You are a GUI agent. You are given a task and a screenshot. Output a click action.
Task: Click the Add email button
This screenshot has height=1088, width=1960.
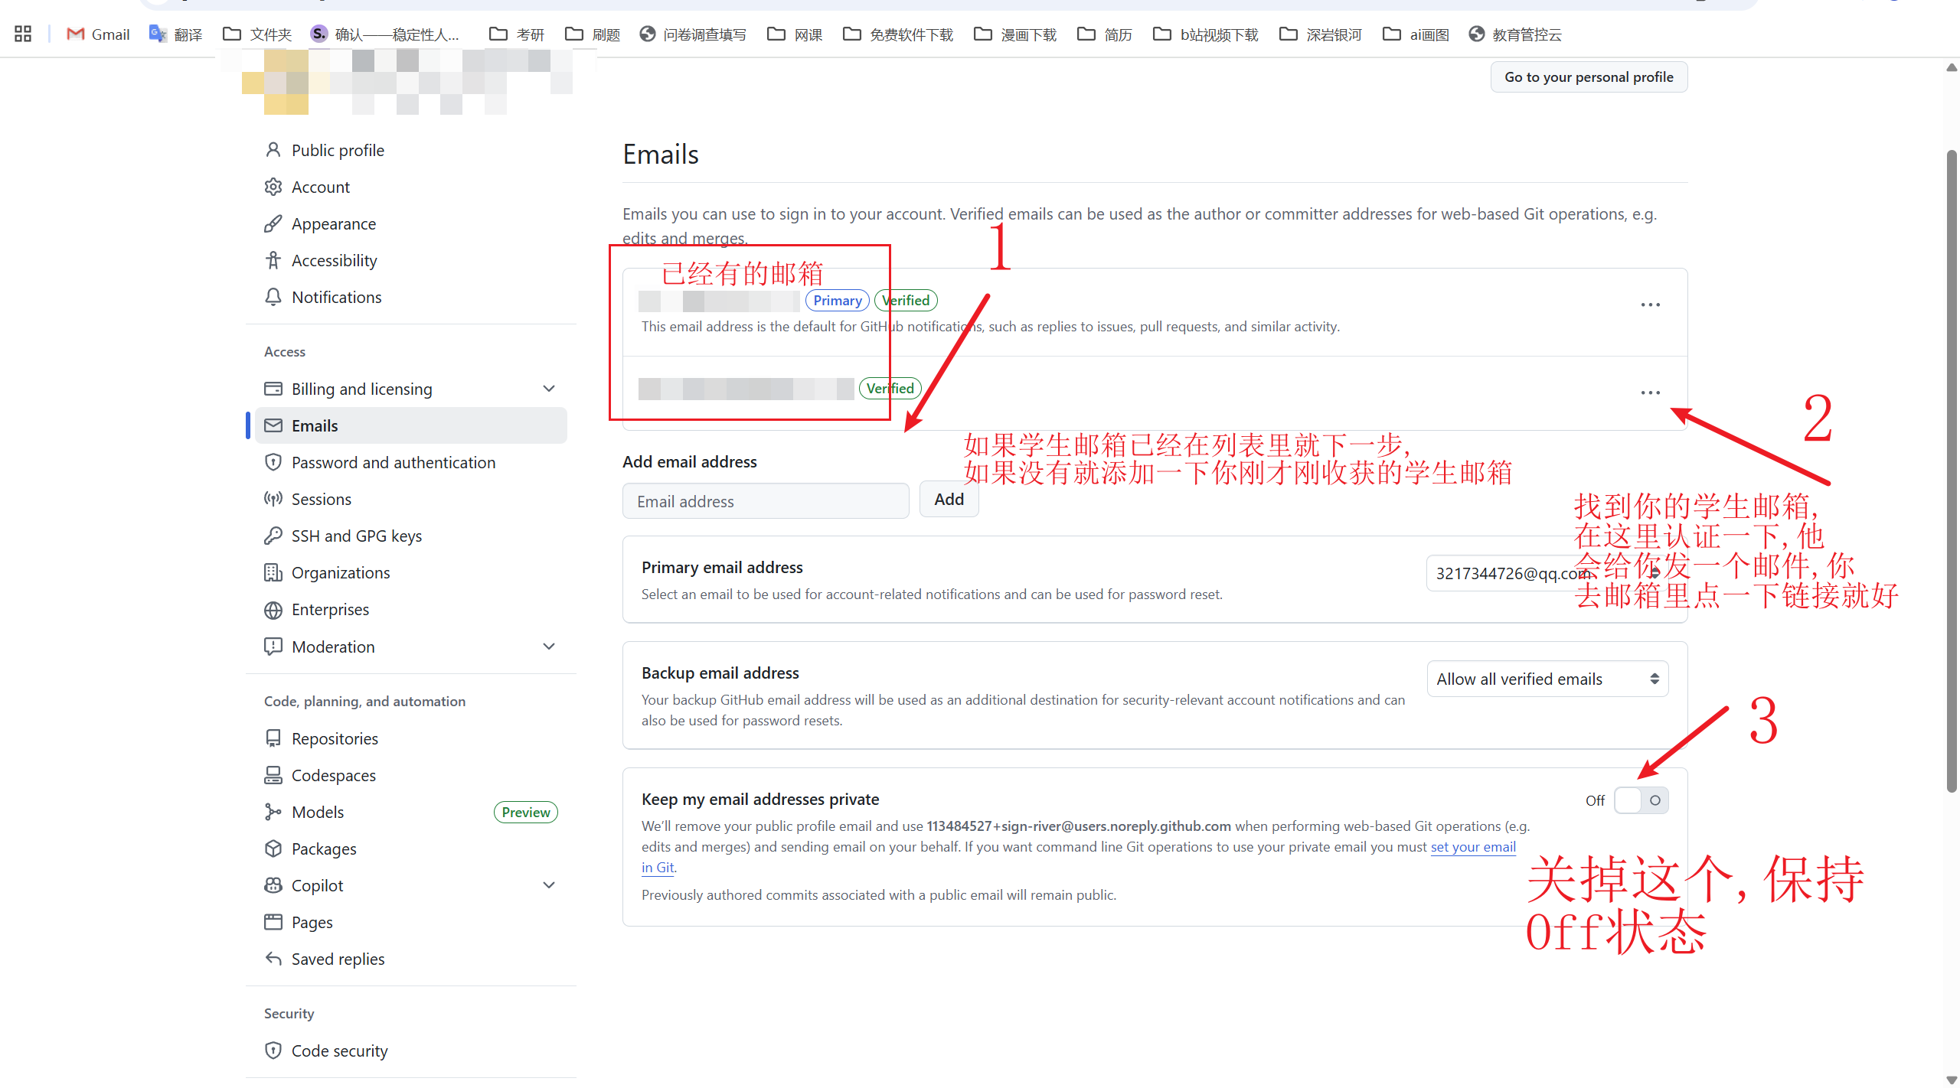click(x=949, y=500)
